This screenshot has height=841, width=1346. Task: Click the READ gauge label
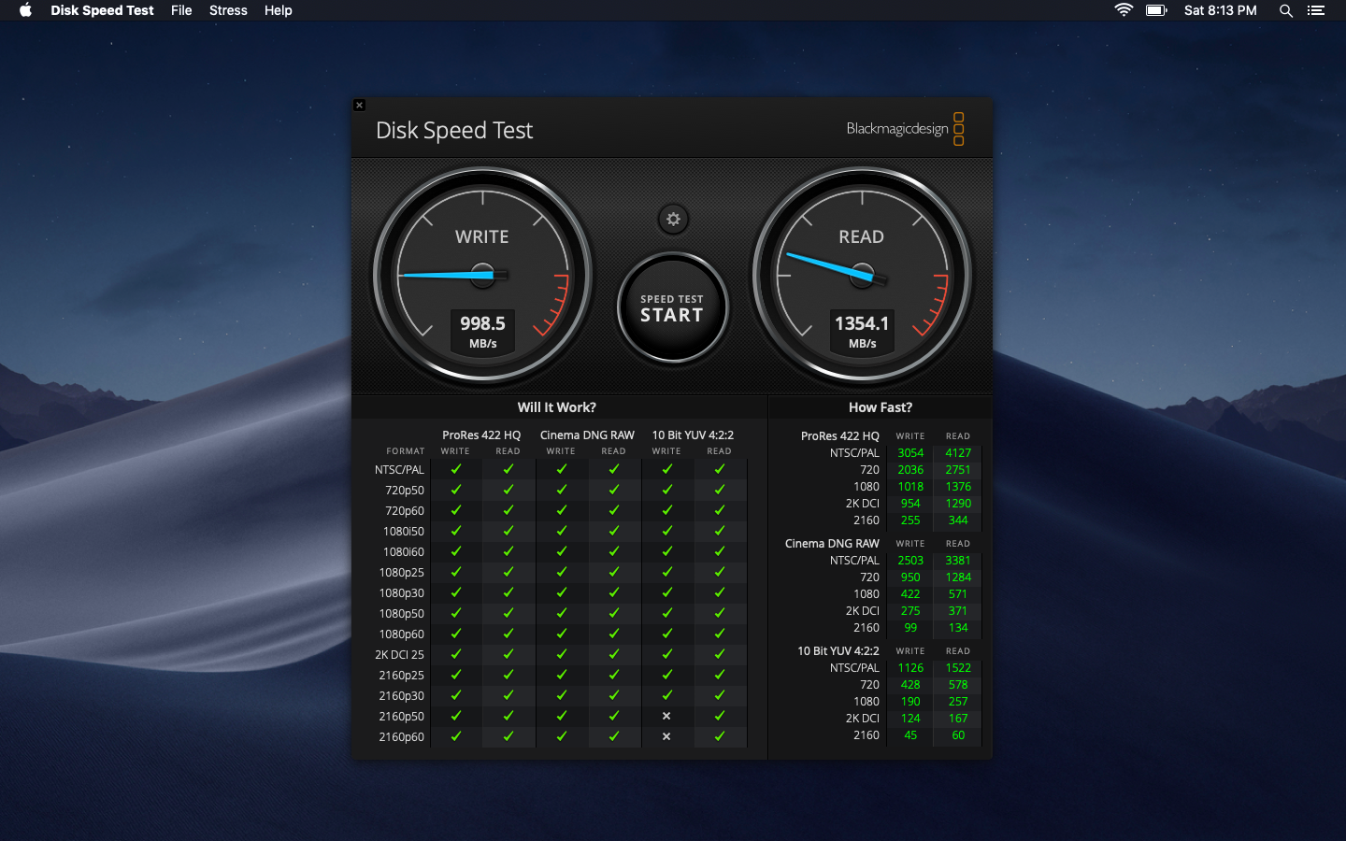click(x=861, y=237)
